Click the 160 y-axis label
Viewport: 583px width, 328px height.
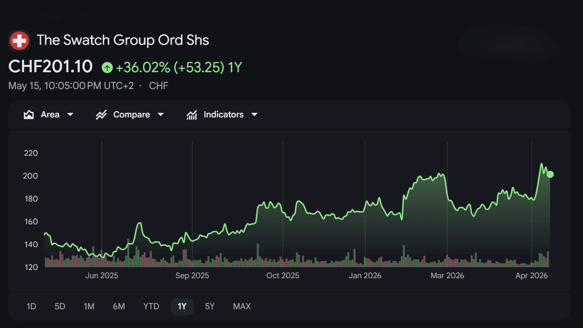[31, 222]
